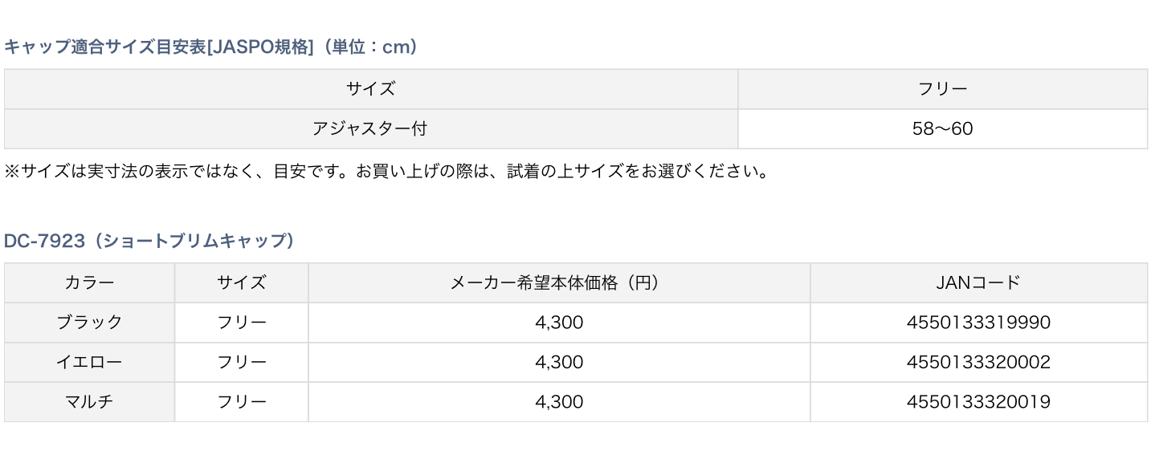Select the イエロー color cell
This screenshot has height=455, width=1151.
click(89, 362)
